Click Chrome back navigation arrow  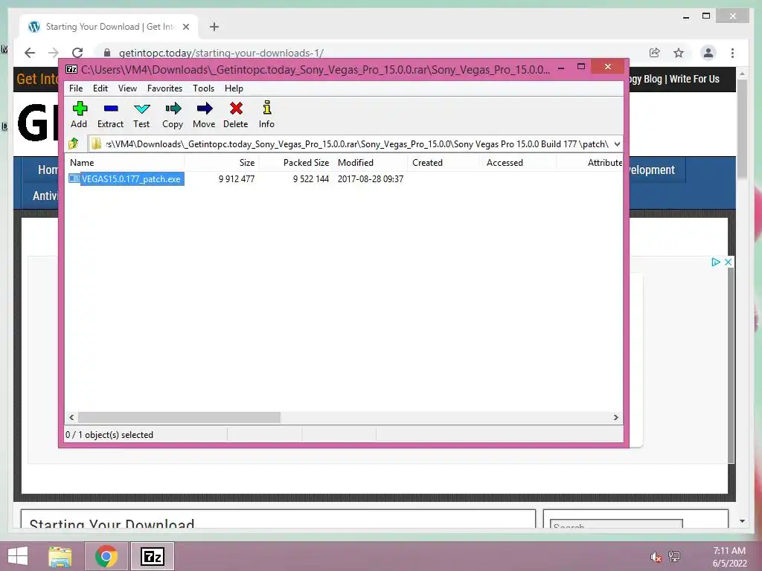click(x=30, y=53)
